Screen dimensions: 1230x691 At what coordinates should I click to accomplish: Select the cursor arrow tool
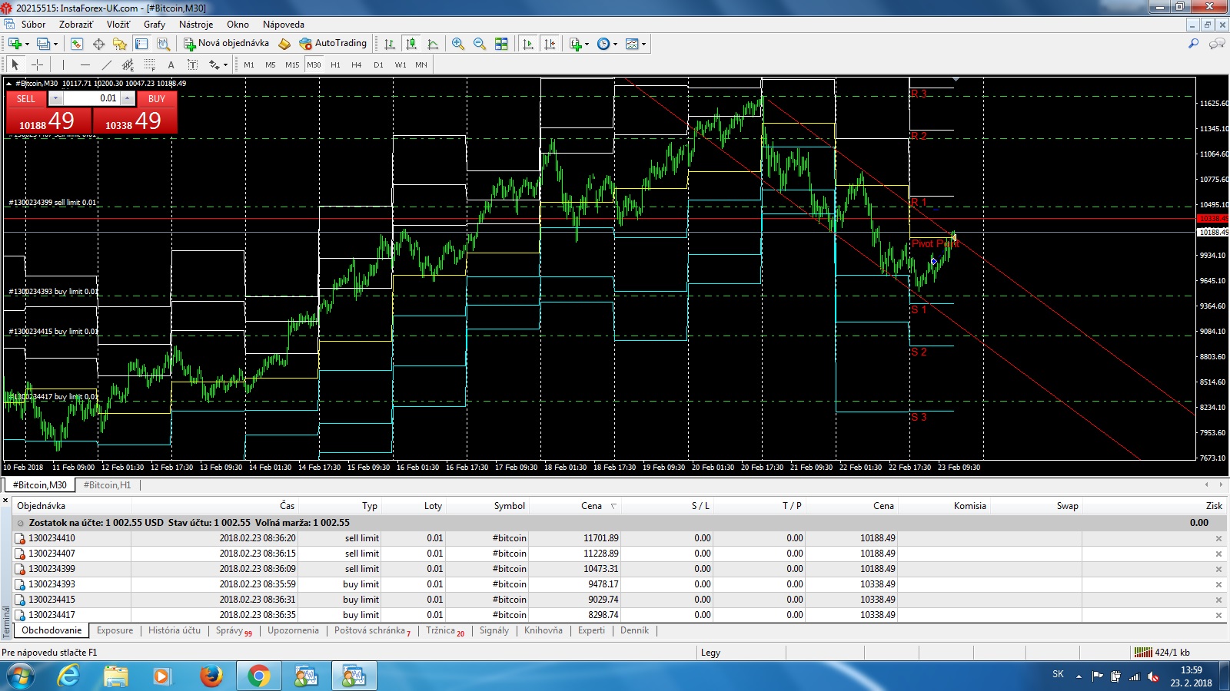[15, 64]
